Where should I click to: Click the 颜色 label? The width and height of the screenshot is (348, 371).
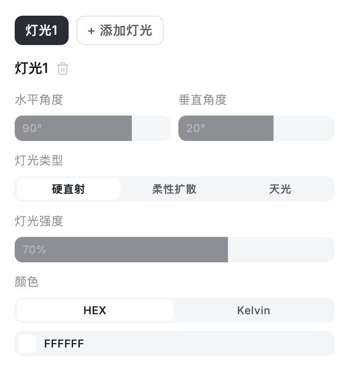(27, 281)
